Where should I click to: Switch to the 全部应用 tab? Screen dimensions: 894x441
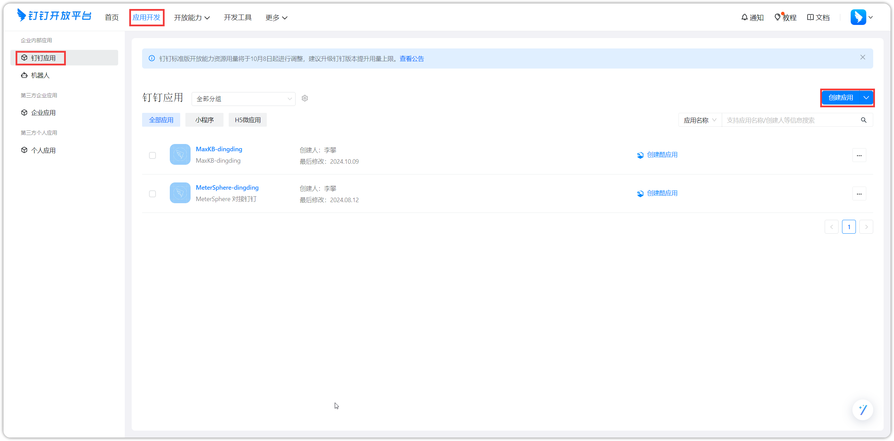tap(161, 120)
